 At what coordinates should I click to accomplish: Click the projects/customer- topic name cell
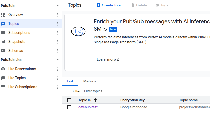pyautogui.click(x=195, y=107)
